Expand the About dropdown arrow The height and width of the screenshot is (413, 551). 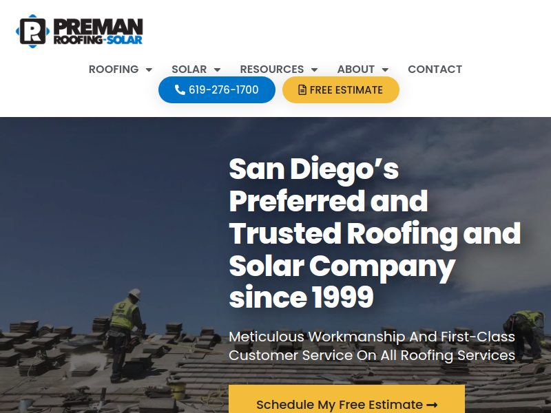coord(385,70)
